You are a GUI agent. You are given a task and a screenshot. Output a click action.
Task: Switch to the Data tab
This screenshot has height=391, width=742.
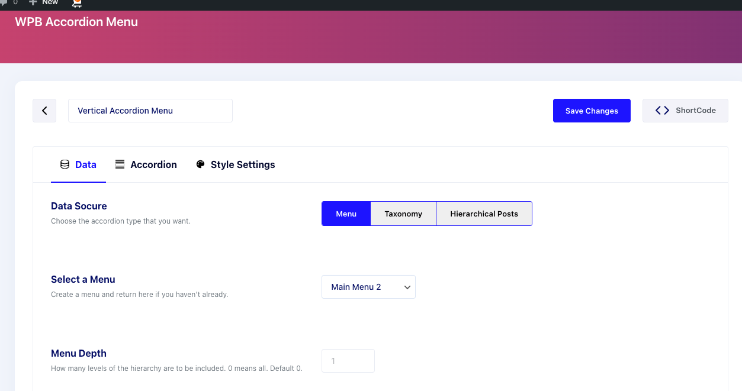click(x=78, y=164)
